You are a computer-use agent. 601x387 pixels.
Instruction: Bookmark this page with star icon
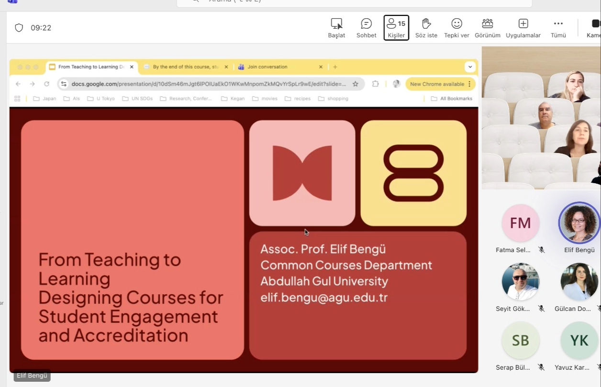click(356, 84)
